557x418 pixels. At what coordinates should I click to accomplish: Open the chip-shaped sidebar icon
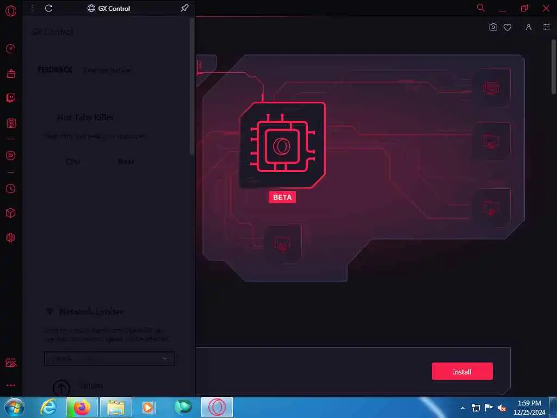point(11,124)
